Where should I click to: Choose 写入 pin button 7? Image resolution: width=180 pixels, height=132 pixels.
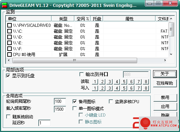(x=139, y=88)
